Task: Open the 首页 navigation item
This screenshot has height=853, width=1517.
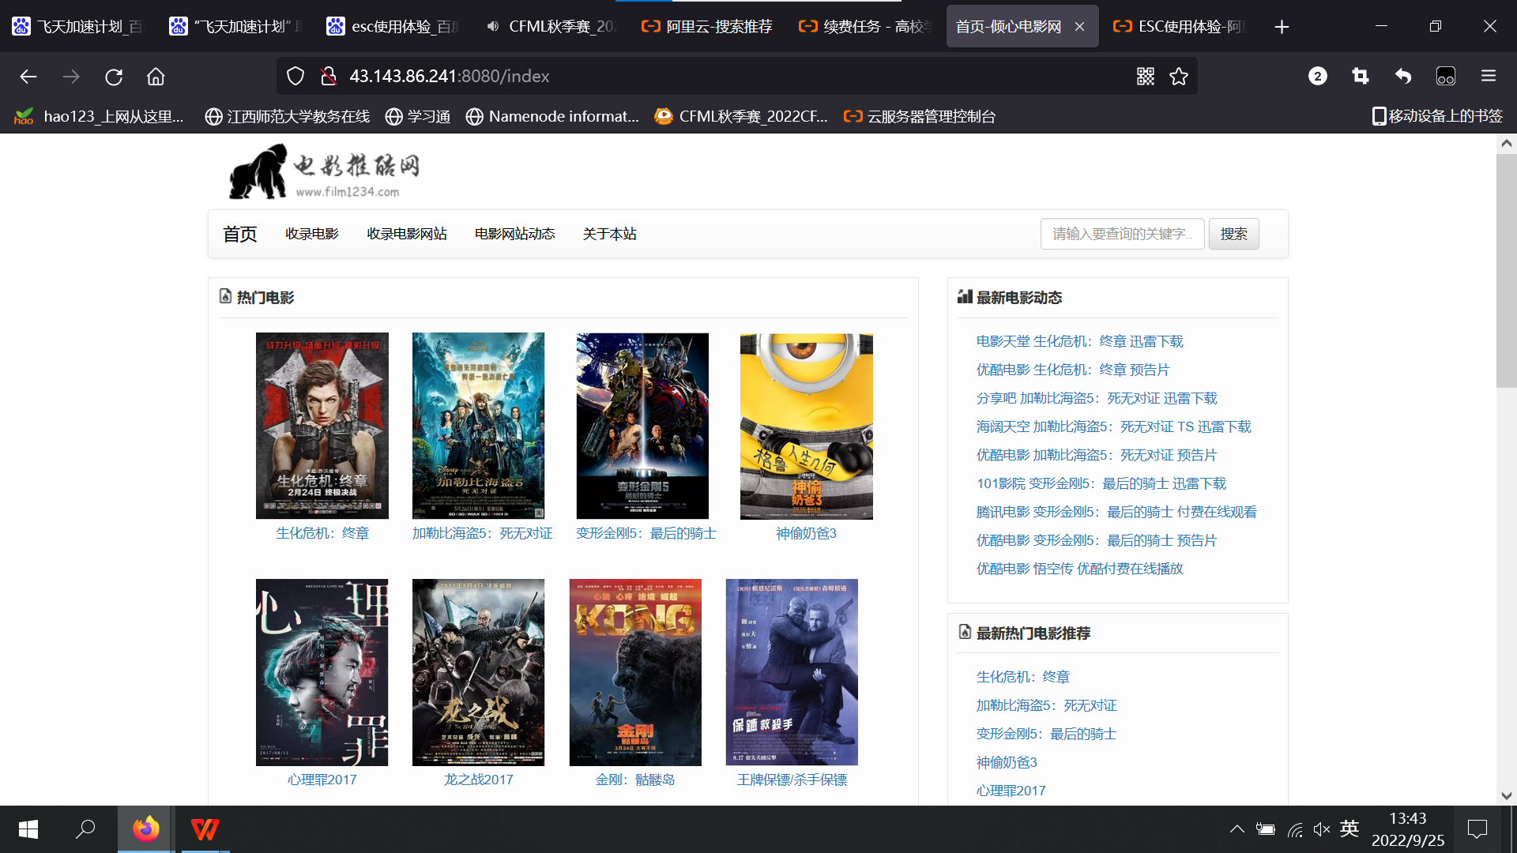Action: [x=239, y=234]
